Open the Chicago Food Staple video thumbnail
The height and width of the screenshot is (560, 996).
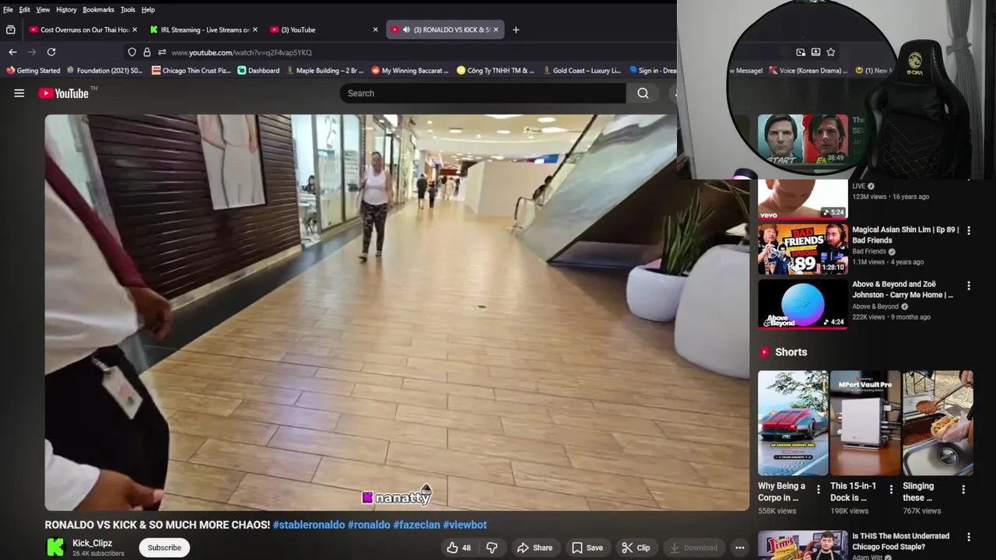coord(802,545)
